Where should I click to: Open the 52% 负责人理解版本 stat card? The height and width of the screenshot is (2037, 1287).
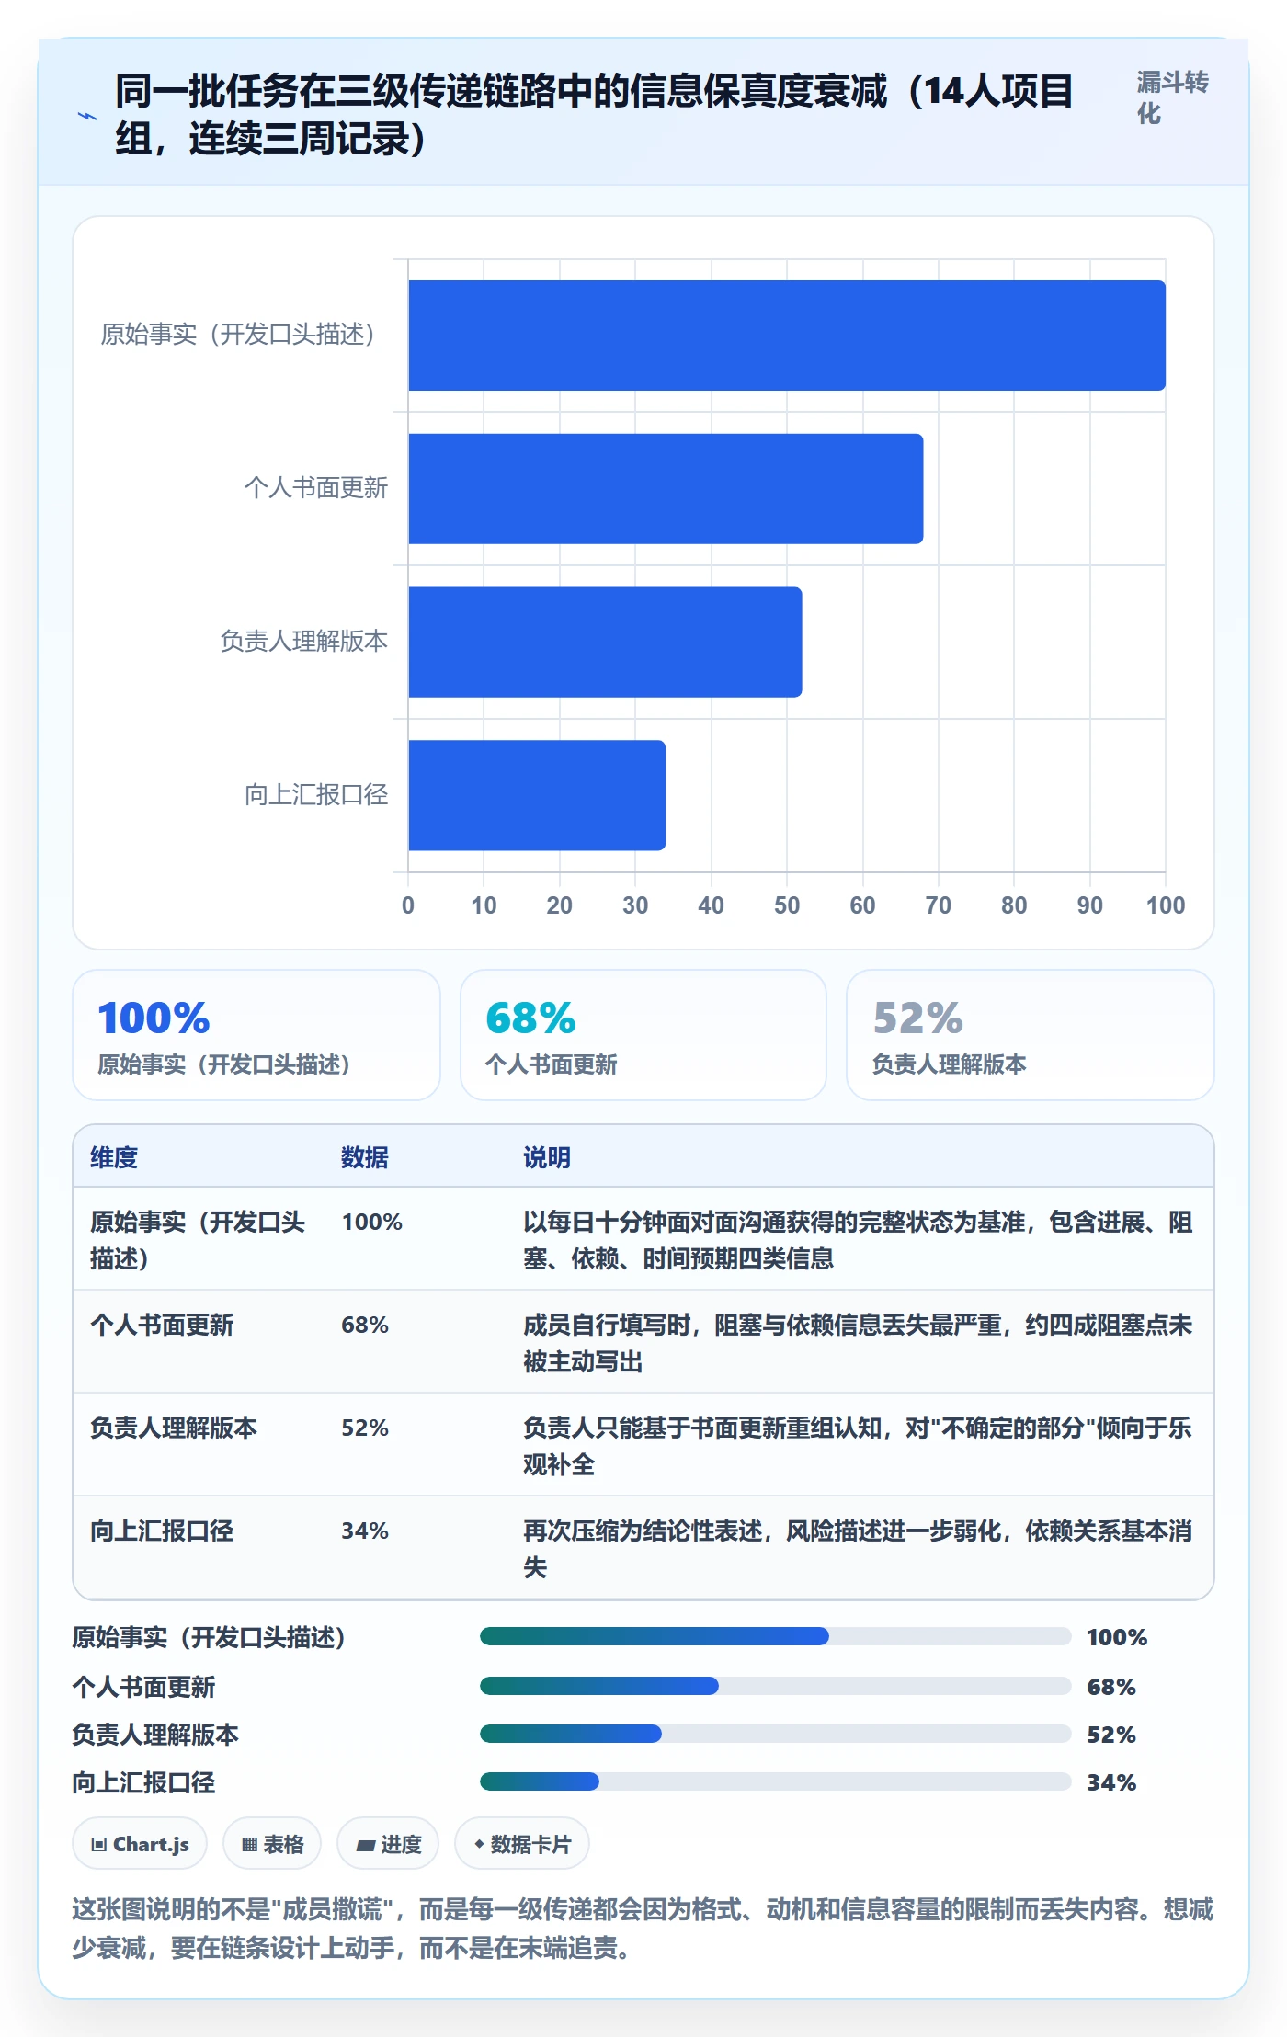(x=1031, y=1035)
